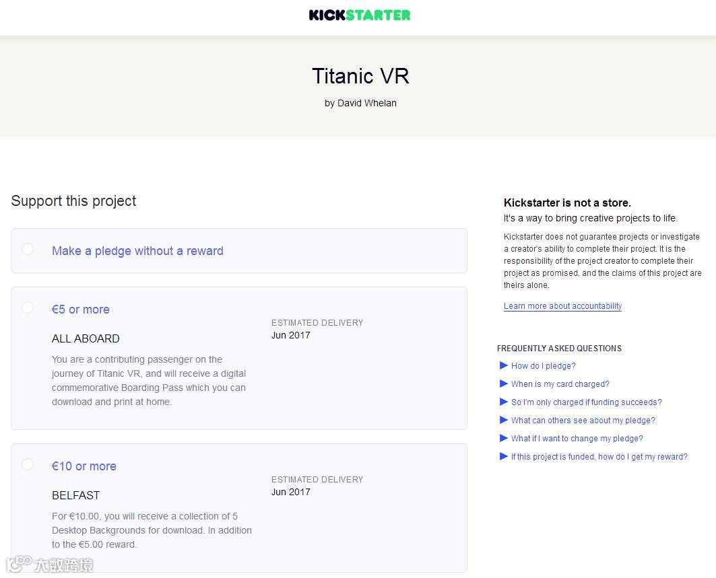Click ESTIMATED DELIVERY label in BELFAST card

[x=317, y=480]
